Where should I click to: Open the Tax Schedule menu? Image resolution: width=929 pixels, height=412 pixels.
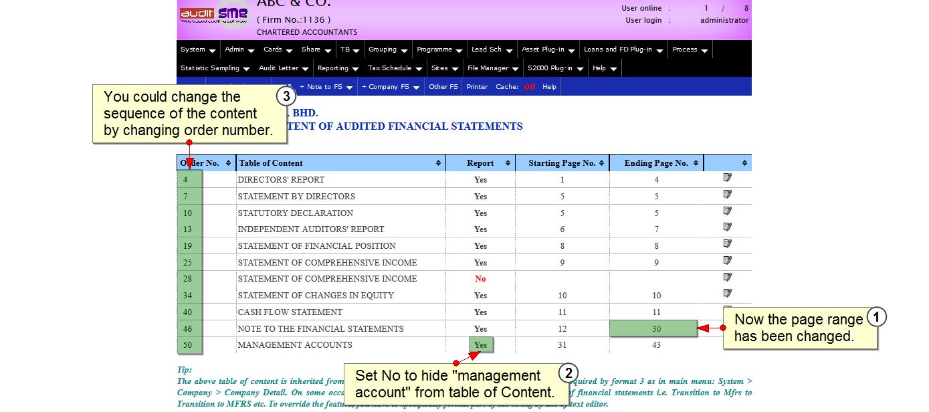click(395, 68)
